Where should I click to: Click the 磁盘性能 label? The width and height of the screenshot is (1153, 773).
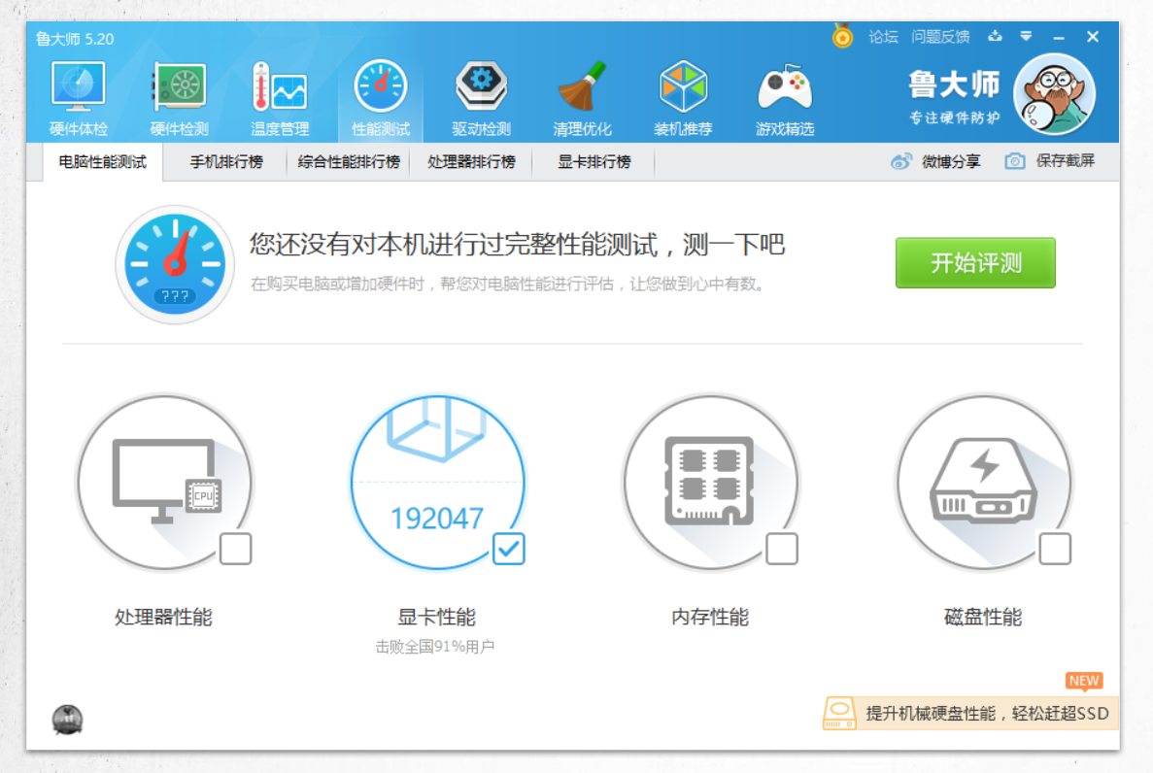(982, 617)
